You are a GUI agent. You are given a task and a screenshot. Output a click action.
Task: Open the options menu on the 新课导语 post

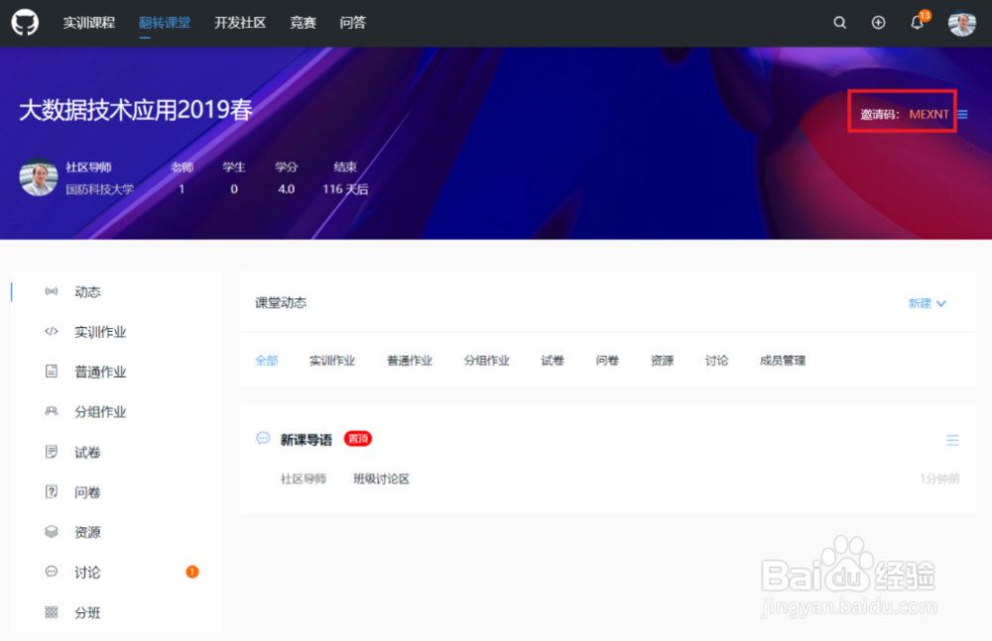[952, 440]
